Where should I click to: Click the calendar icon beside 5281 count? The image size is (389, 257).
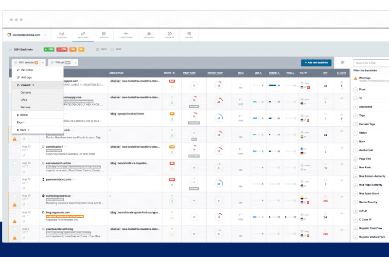click(98, 49)
